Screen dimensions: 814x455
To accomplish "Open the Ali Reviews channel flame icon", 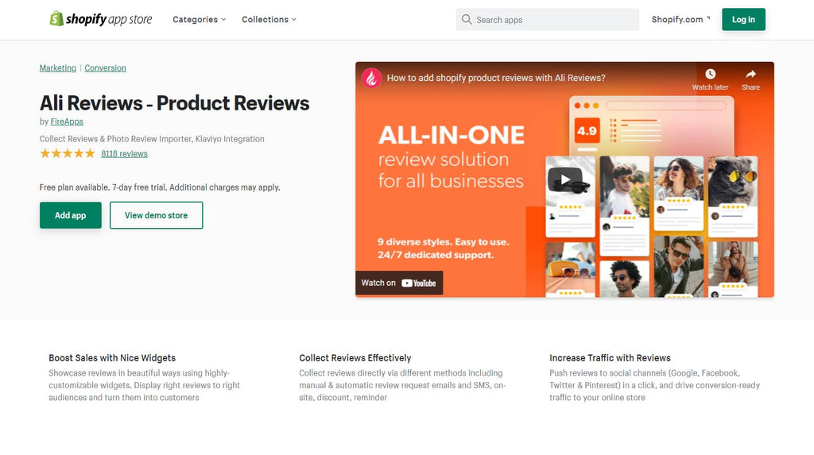I will point(372,78).
